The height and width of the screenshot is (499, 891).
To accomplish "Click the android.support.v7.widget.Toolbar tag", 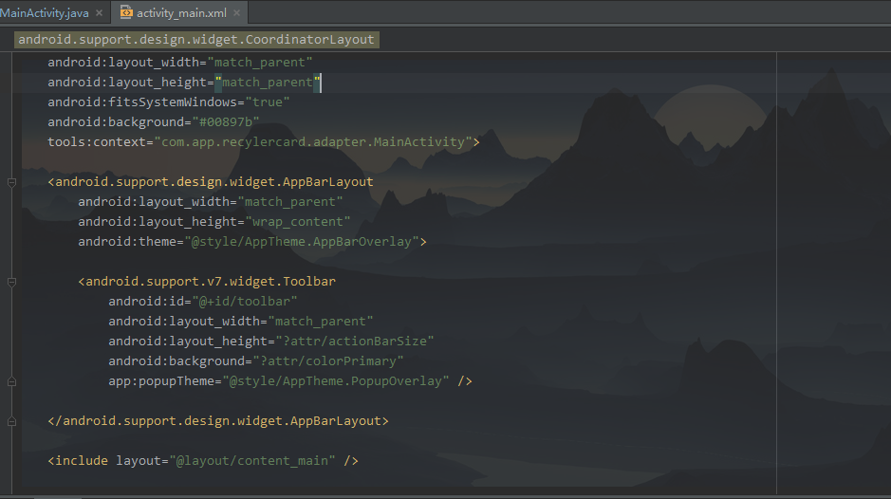I will 211,282.
